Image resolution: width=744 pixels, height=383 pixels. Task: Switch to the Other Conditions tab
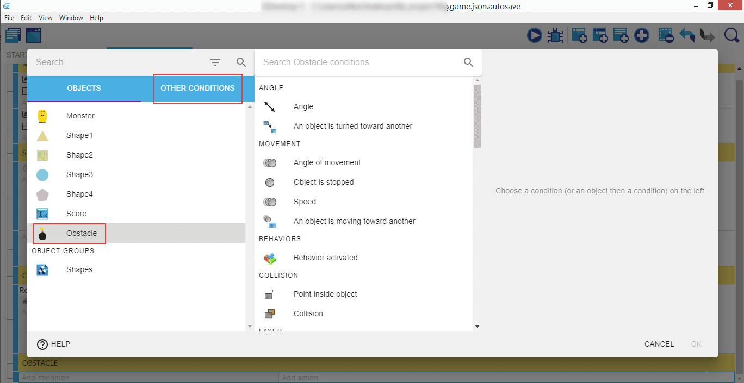point(197,88)
